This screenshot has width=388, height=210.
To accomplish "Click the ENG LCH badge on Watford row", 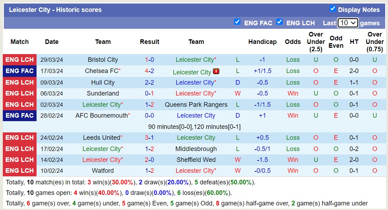I will [x=19, y=171].
